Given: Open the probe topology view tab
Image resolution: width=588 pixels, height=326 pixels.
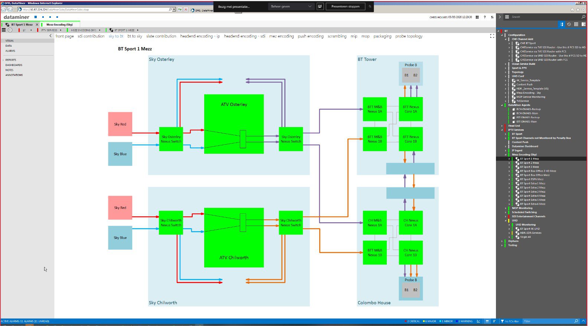Looking at the screenshot, I should click(409, 36).
